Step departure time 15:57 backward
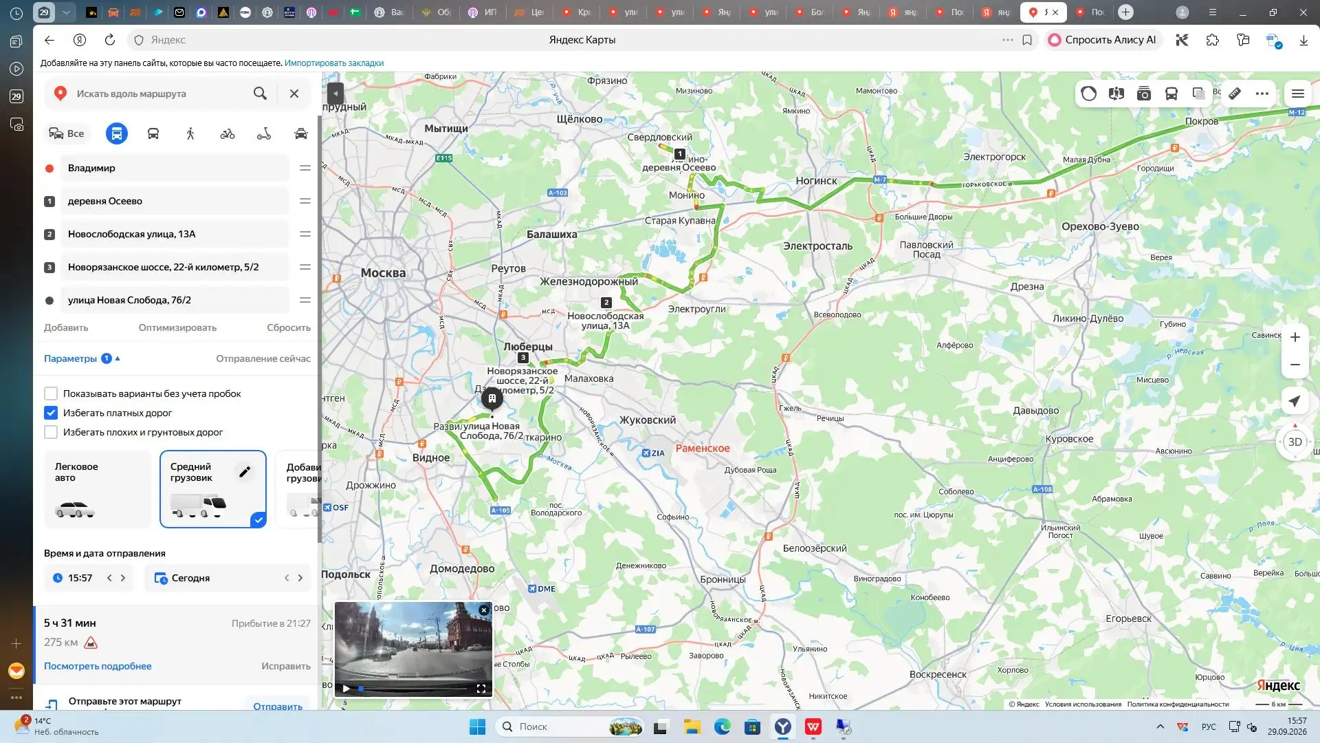The width and height of the screenshot is (1320, 743). pos(109,578)
